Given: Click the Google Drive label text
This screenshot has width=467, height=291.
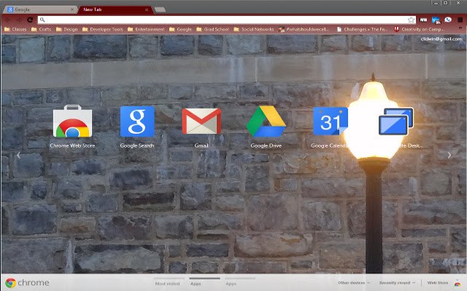Looking at the screenshot, I should 266,145.
